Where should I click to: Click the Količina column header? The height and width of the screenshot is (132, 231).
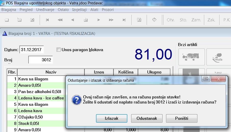(126, 72)
